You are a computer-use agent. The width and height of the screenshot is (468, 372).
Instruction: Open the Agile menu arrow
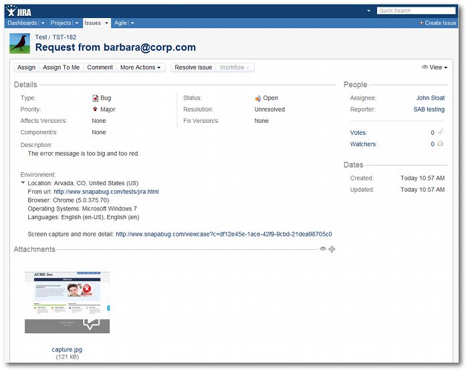[132, 23]
